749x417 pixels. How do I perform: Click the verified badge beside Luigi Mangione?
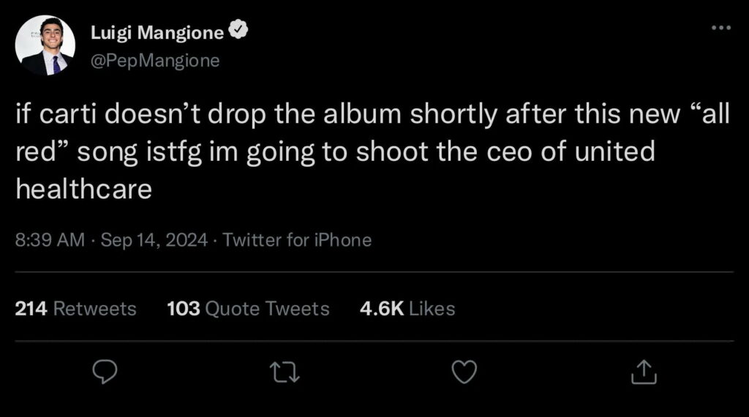(239, 31)
